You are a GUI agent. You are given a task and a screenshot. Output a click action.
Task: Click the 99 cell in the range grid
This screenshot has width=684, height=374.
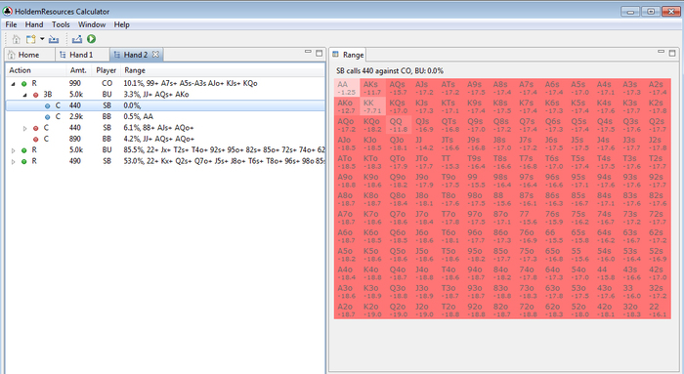pos(476,181)
